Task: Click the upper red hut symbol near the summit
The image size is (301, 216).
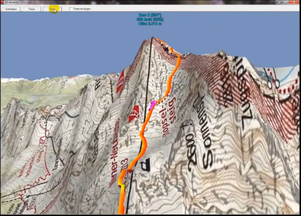Action: click(x=120, y=82)
